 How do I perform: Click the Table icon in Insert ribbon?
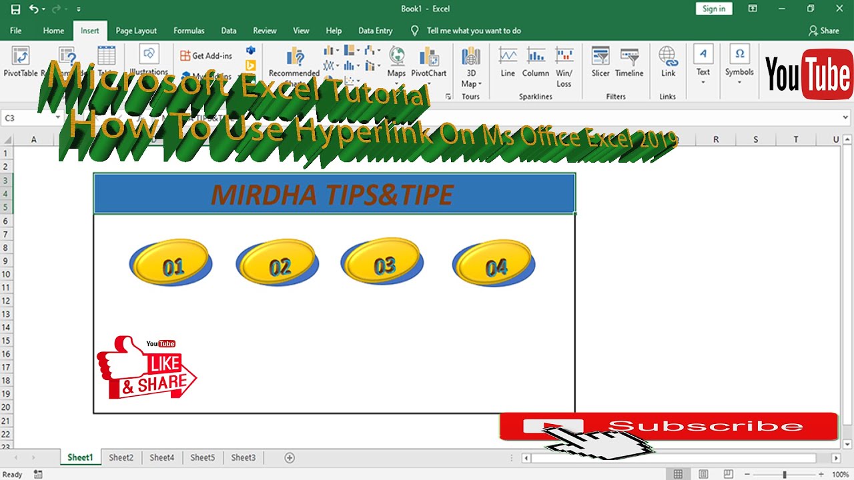[x=107, y=56]
